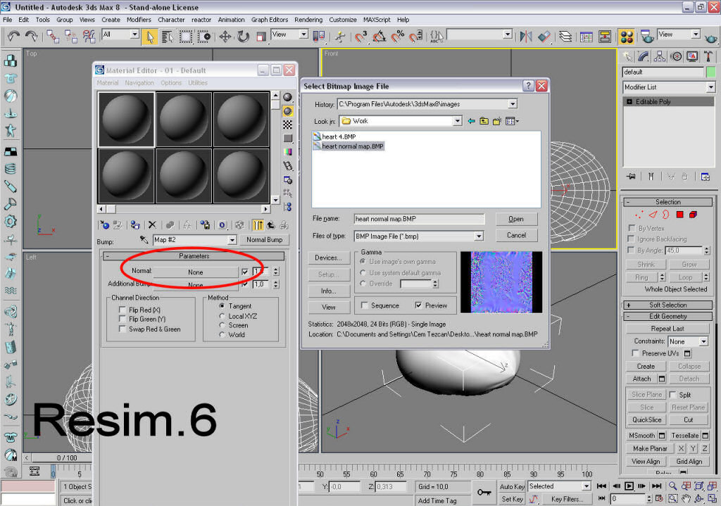Expand the Soft Selection rollout
Screen dimensions: 721x506
[668, 305]
